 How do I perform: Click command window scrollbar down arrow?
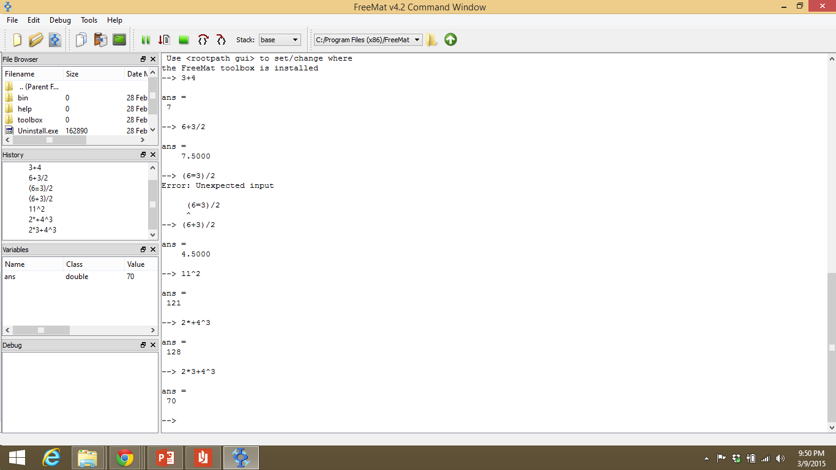(831, 427)
